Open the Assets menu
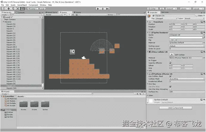206x132 pixels. click(13, 5)
